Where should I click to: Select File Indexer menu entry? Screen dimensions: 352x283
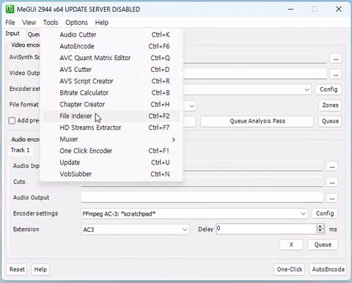coord(111,116)
